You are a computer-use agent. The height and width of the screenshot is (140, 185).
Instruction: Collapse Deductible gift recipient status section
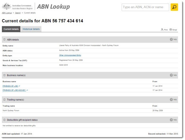[x=4, y=120]
